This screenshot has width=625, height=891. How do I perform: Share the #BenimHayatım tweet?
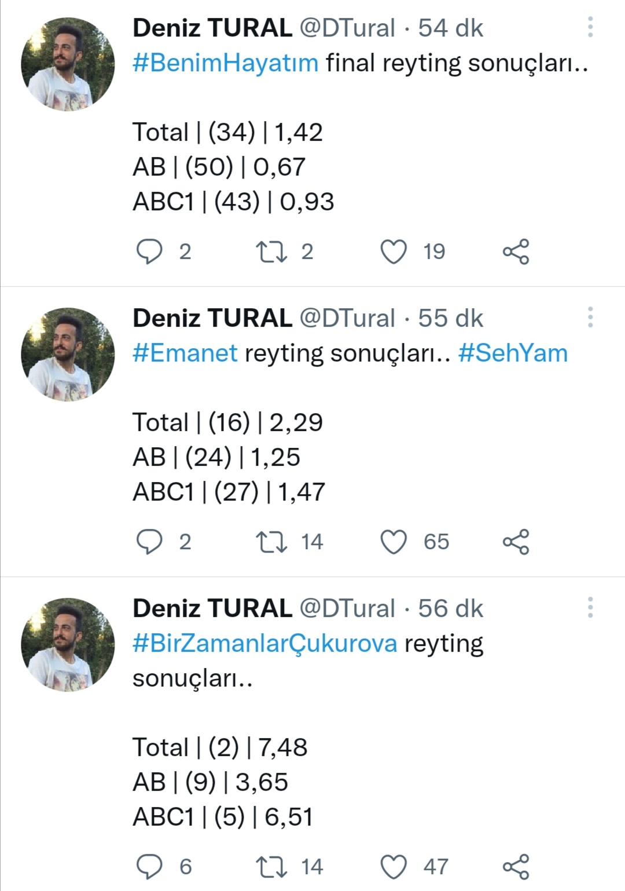point(516,252)
